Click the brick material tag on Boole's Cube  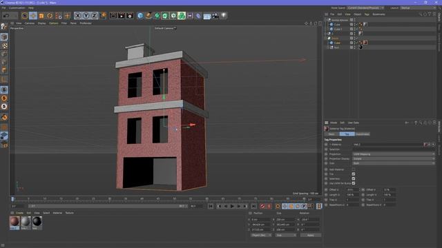coord(365,43)
